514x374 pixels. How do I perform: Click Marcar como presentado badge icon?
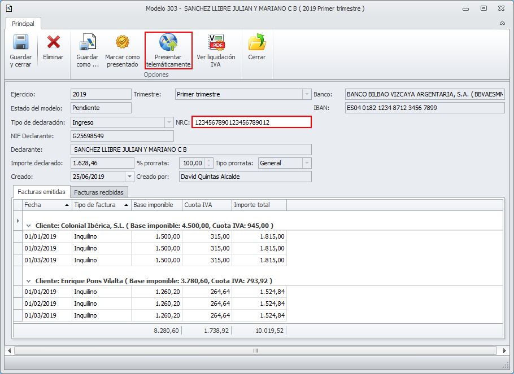click(122, 42)
